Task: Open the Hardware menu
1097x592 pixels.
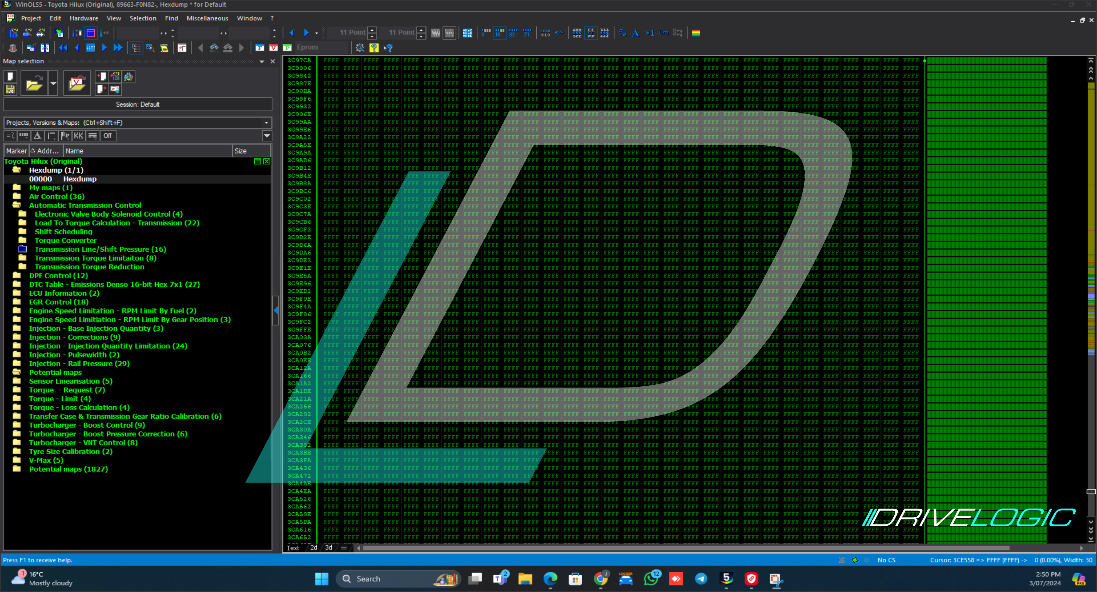Action: tap(84, 18)
